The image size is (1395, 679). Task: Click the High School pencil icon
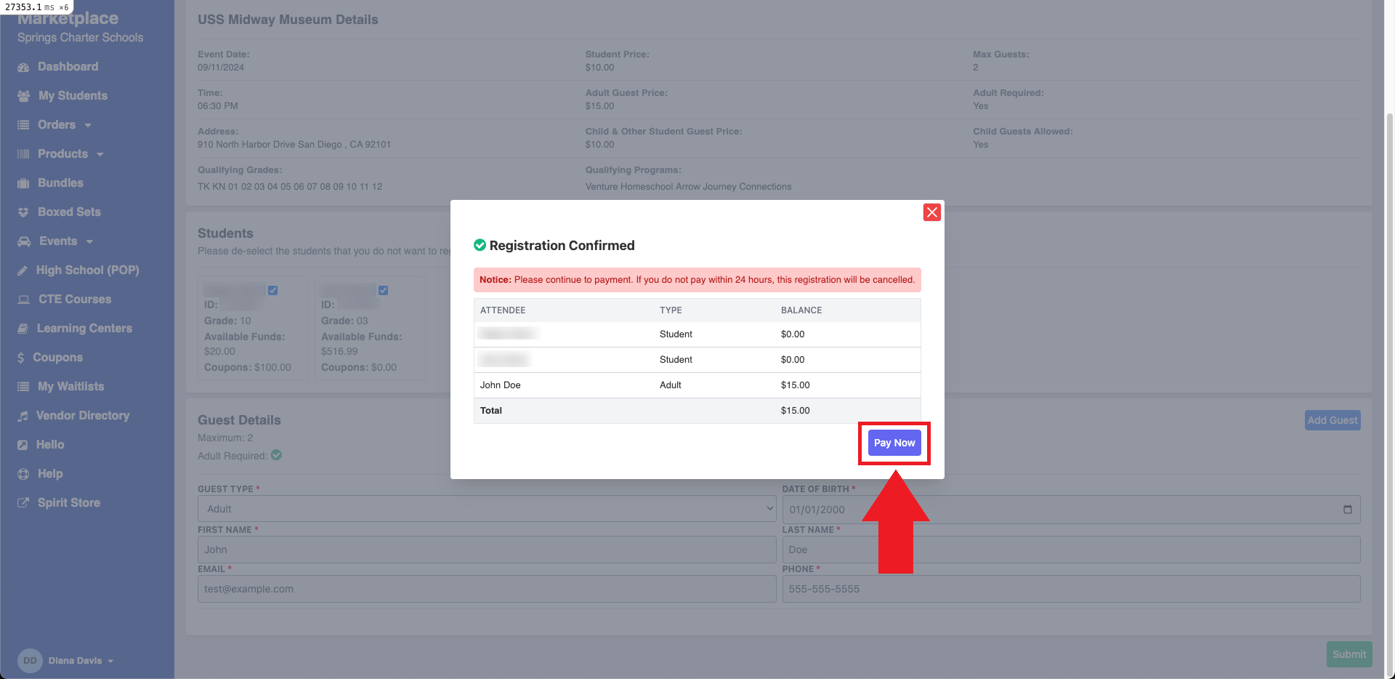click(23, 270)
